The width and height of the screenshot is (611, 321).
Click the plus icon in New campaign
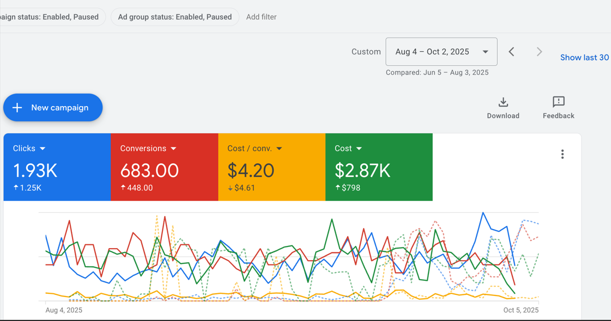[x=17, y=108]
